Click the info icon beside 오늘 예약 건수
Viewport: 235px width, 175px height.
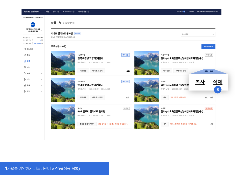coord(32,40)
